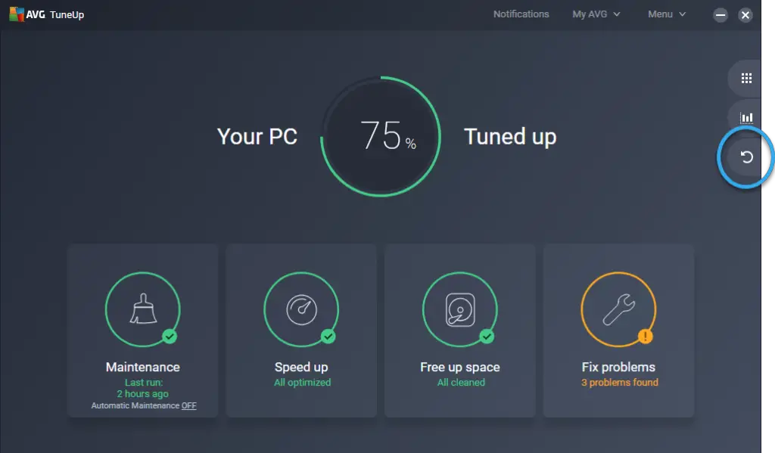The height and width of the screenshot is (453, 775).
Task: Click the green checkmark badge on Speed up
Action: click(328, 337)
